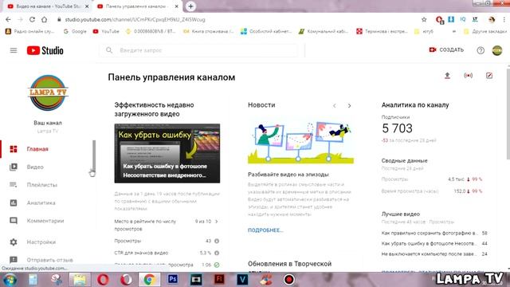Open the Google bookmark
Image resolution: width=510 pixels, height=287 pixels.
click(x=75, y=32)
